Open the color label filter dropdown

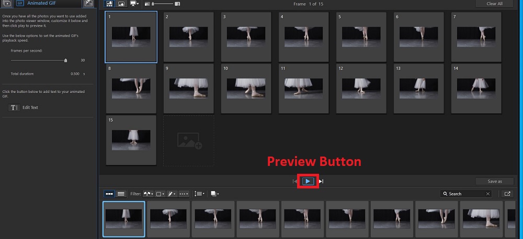[x=160, y=194]
